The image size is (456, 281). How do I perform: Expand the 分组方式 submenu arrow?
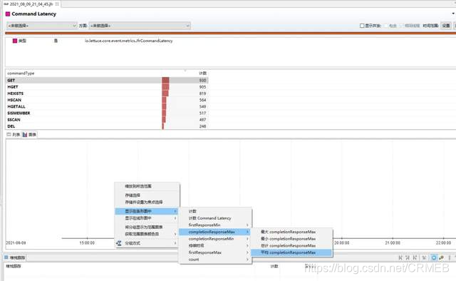pos(175,243)
